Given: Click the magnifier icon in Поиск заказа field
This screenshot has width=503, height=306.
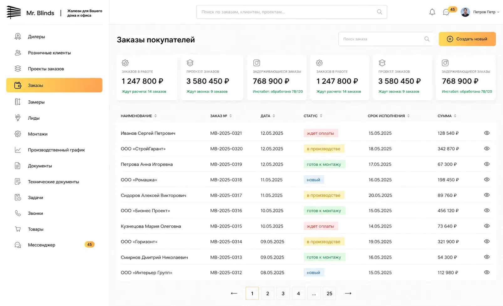Looking at the screenshot, I should pos(427,39).
